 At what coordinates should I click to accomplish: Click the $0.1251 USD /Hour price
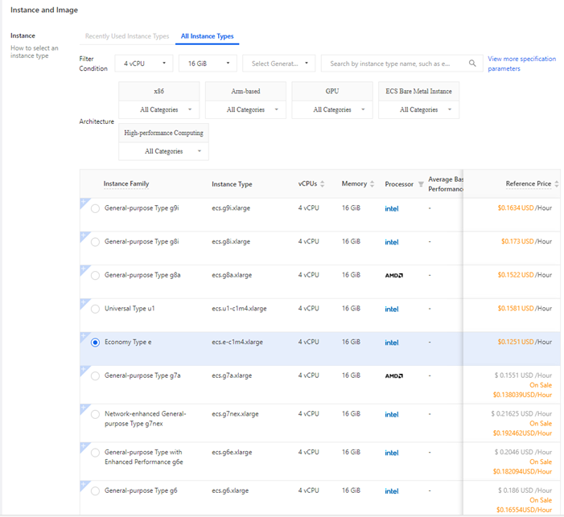click(x=525, y=342)
